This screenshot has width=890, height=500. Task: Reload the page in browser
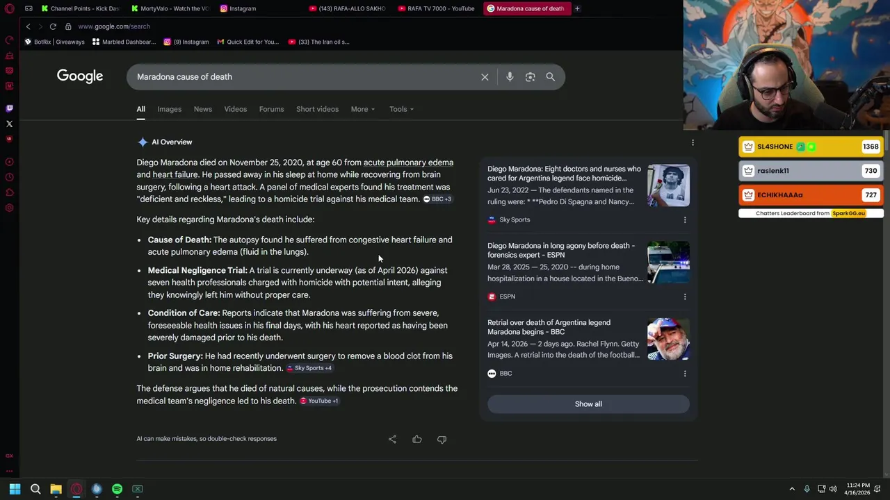(53, 26)
